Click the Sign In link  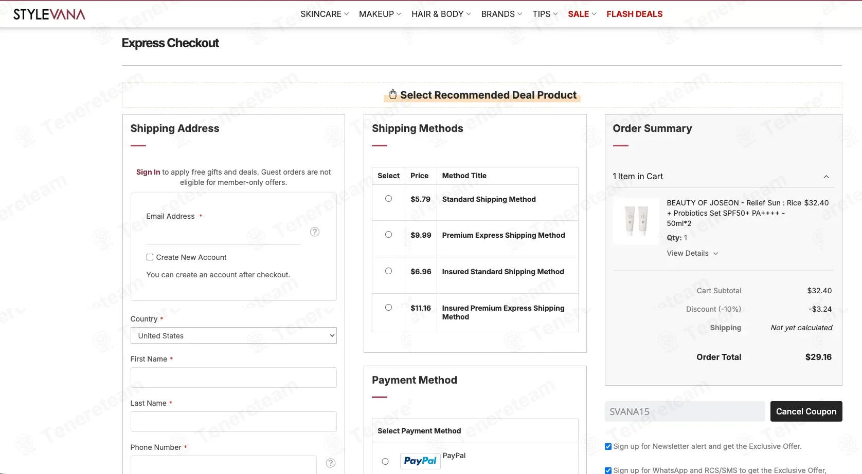(148, 172)
